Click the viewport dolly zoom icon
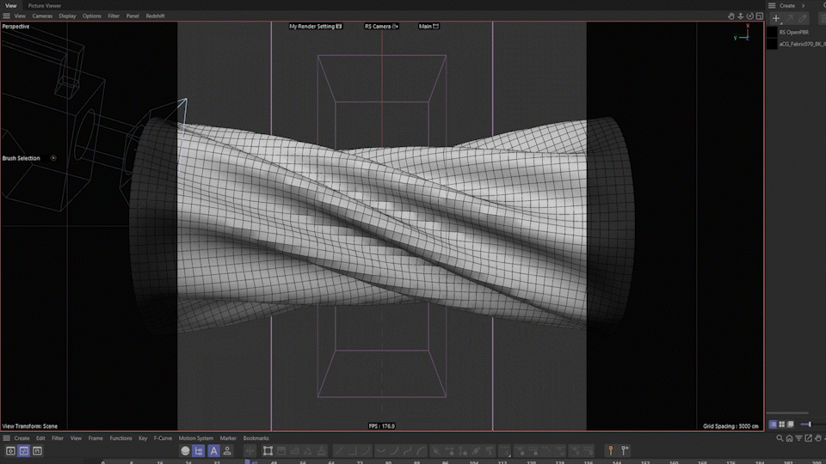The height and width of the screenshot is (464, 826). 741,16
